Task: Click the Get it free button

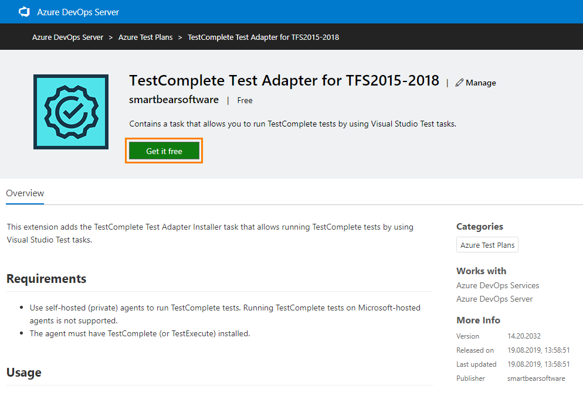Action: 164,151
